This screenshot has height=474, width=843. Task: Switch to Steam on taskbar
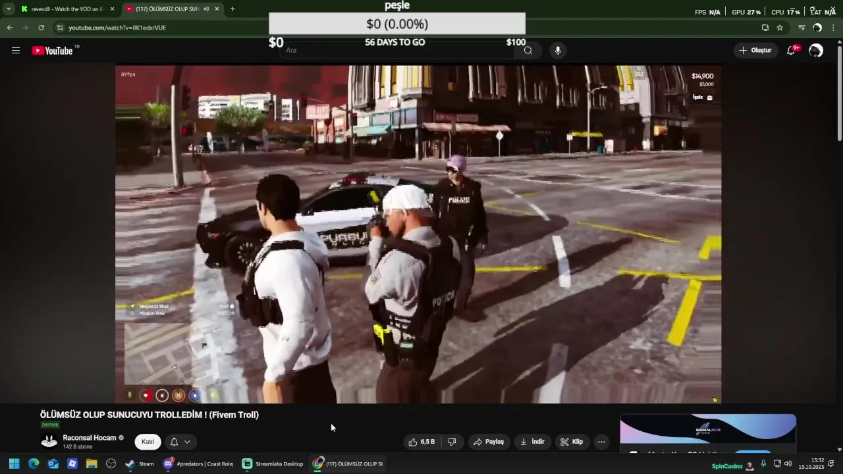140,463
